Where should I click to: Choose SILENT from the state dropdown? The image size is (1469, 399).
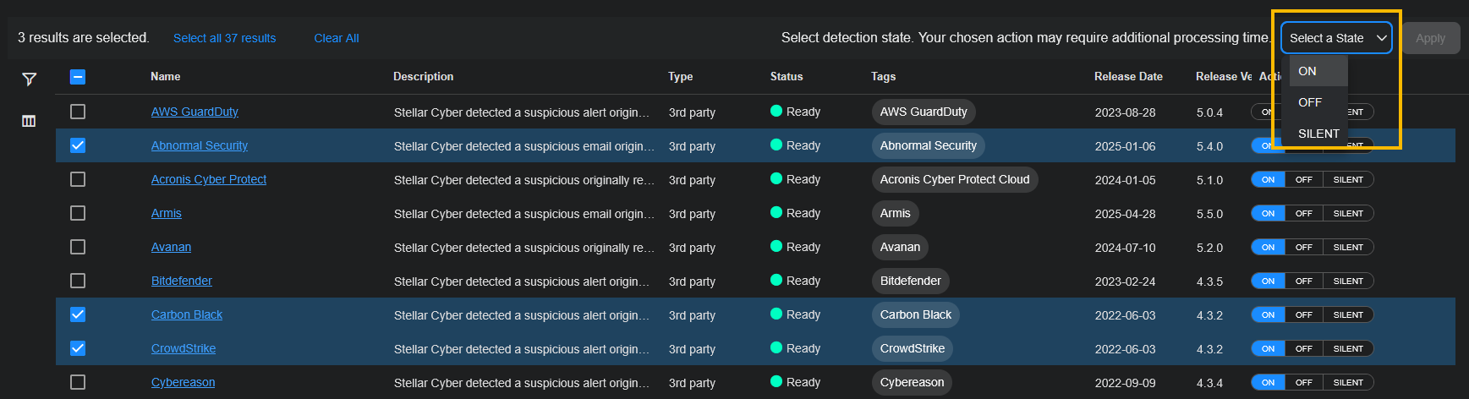pyautogui.click(x=1318, y=134)
